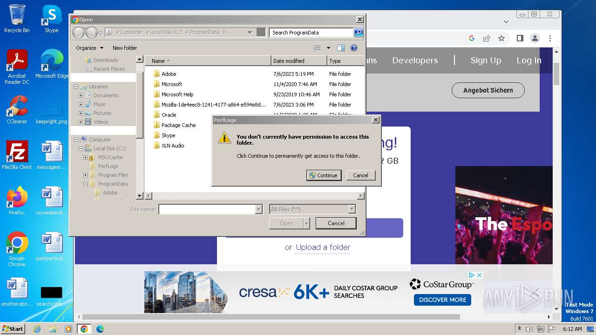Select the Microsoft folder in the file list

[168, 84]
